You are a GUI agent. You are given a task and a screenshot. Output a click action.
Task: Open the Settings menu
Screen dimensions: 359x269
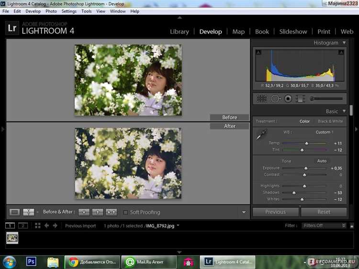(x=69, y=11)
